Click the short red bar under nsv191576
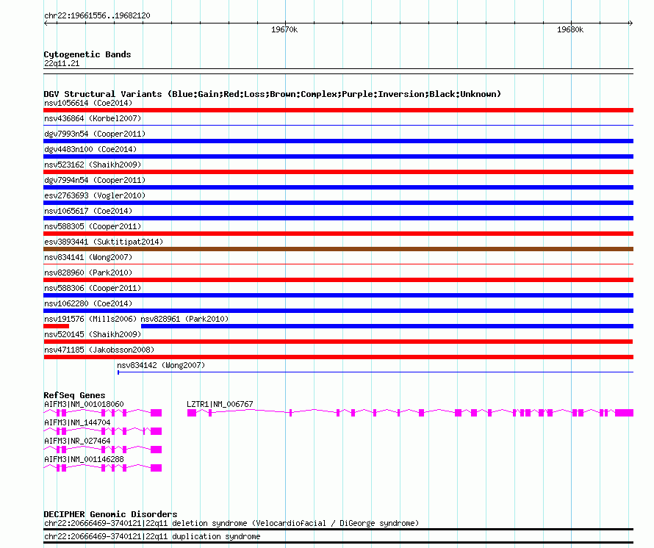Image resolution: width=654 pixels, height=548 pixels. pos(57,326)
